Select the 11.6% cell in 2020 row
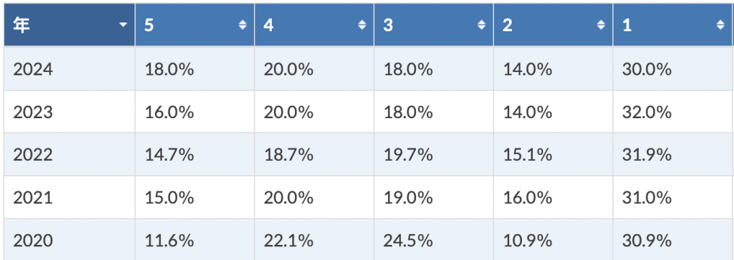Viewport: 734px width, 260px height. pos(195,240)
